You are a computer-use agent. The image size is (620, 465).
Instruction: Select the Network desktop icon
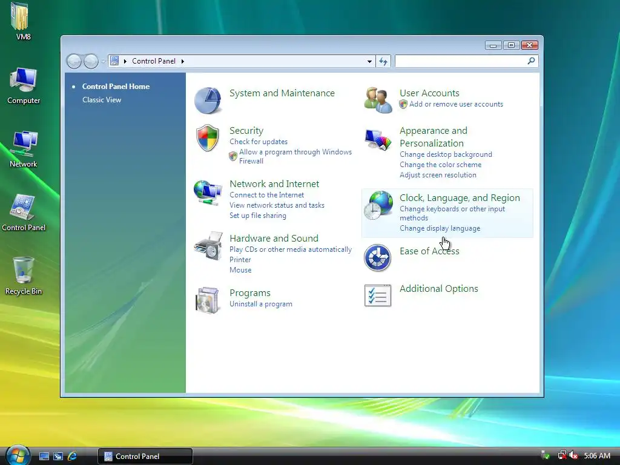coord(24,150)
